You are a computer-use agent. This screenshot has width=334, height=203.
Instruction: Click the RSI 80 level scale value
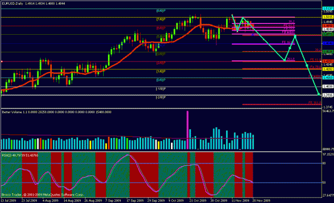[x=324, y=163]
